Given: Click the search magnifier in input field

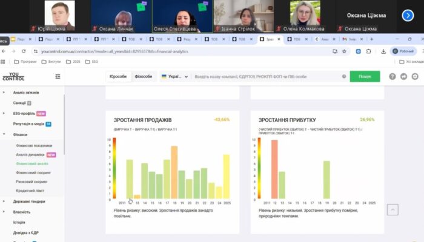Looking at the screenshot, I should point(343,77).
